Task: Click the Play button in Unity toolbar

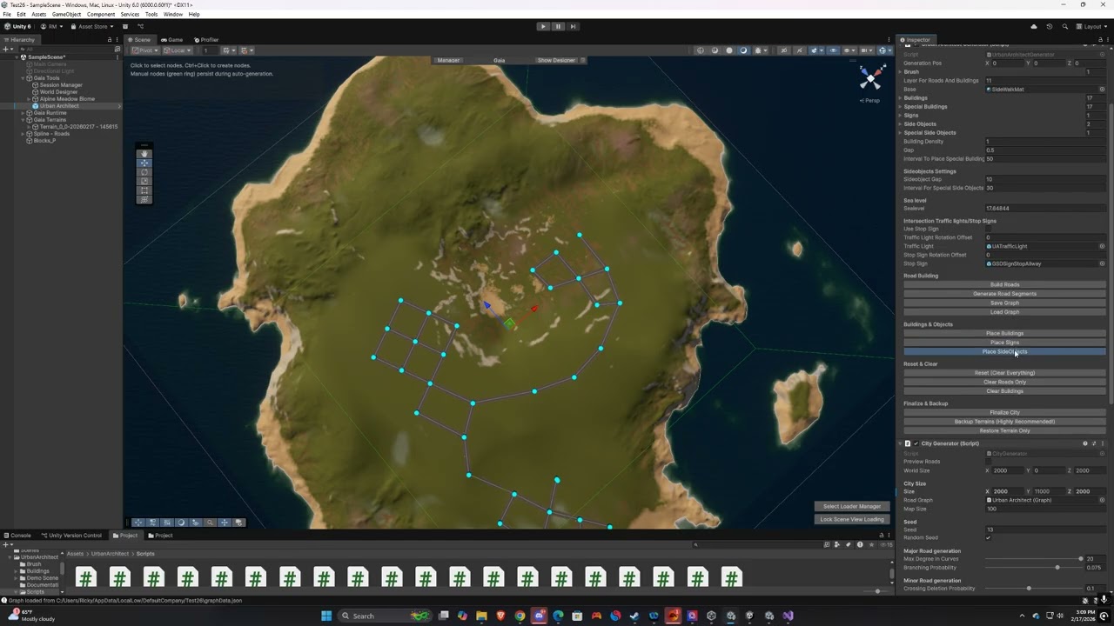Action: 543,26
